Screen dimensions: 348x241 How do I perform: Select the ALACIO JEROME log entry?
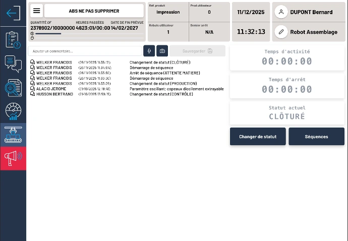coord(51,89)
